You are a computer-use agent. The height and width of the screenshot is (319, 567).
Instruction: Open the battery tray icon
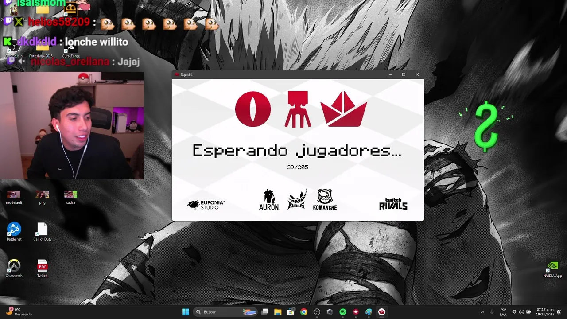click(x=528, y=312)
